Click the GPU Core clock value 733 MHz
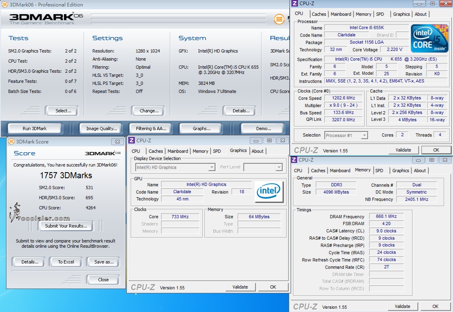The height and width of the screenshot is (312, 453). (x=180, y=217)
